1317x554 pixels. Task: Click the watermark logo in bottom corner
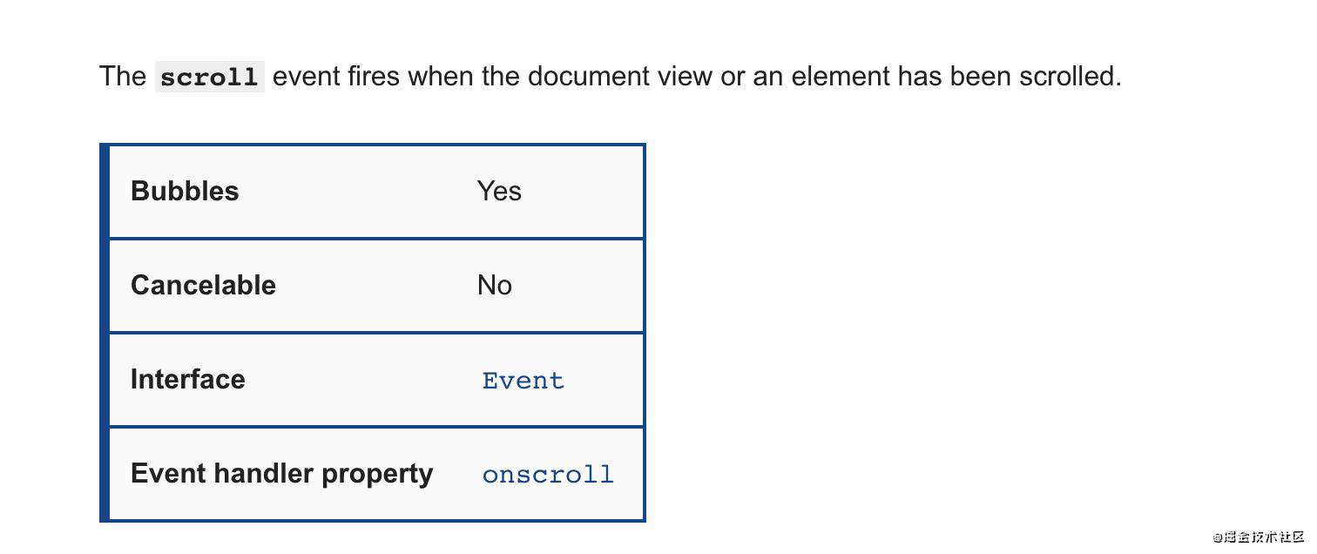click(1259, 537)
